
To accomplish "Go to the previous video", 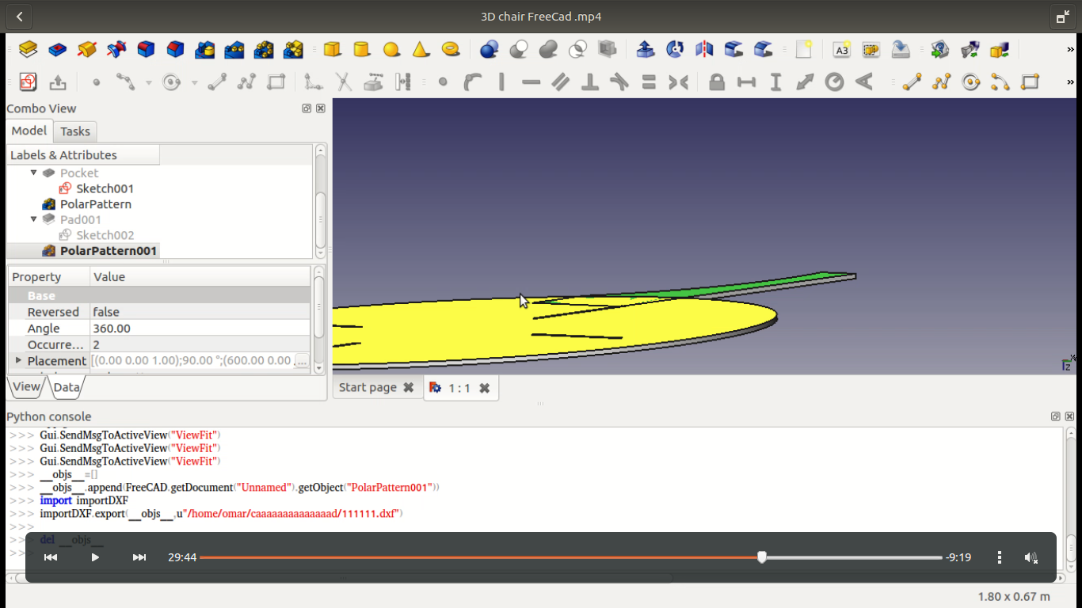I will 51,557.
